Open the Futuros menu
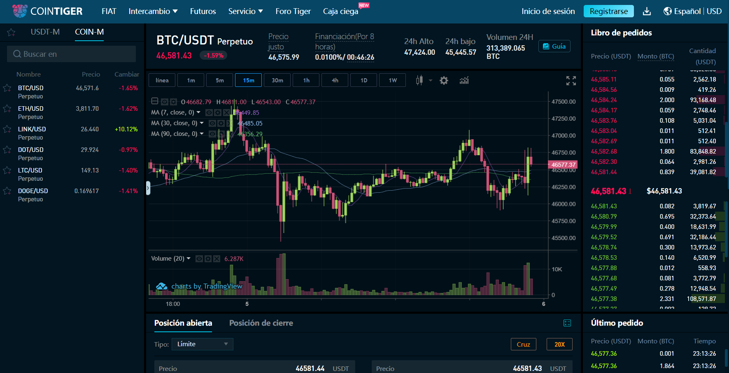 pyautogui.click(x=203, y=11)
